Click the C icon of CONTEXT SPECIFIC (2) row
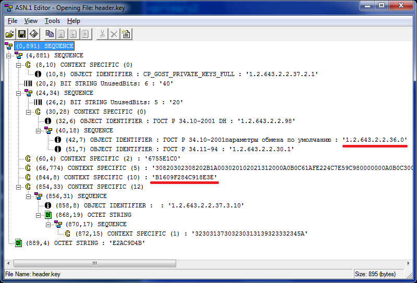 click(28, 158)
